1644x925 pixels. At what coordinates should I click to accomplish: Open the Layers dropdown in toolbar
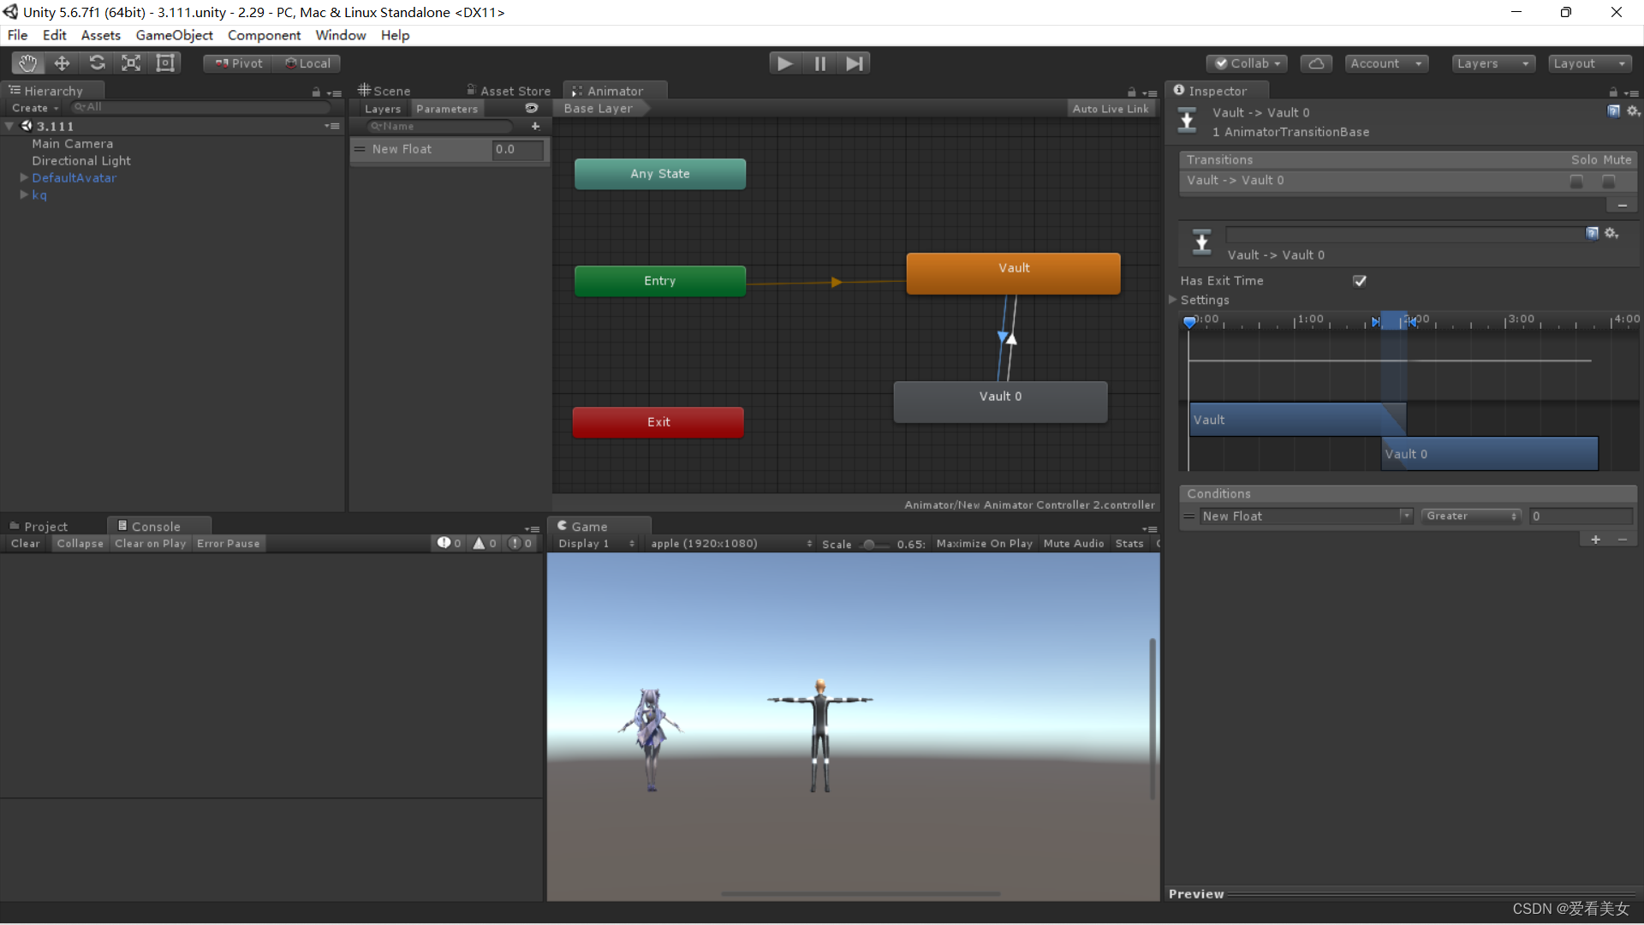coord(1492,63)
